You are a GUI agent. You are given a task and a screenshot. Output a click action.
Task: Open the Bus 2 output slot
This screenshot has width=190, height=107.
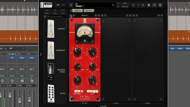[2, 69]
